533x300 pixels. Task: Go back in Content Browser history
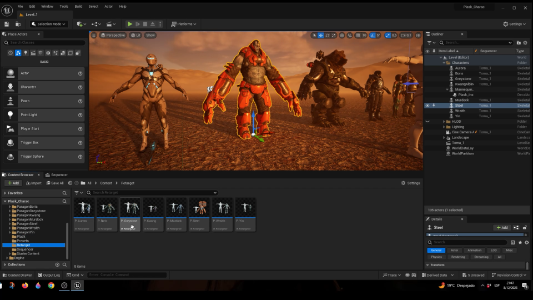(70, 183)
